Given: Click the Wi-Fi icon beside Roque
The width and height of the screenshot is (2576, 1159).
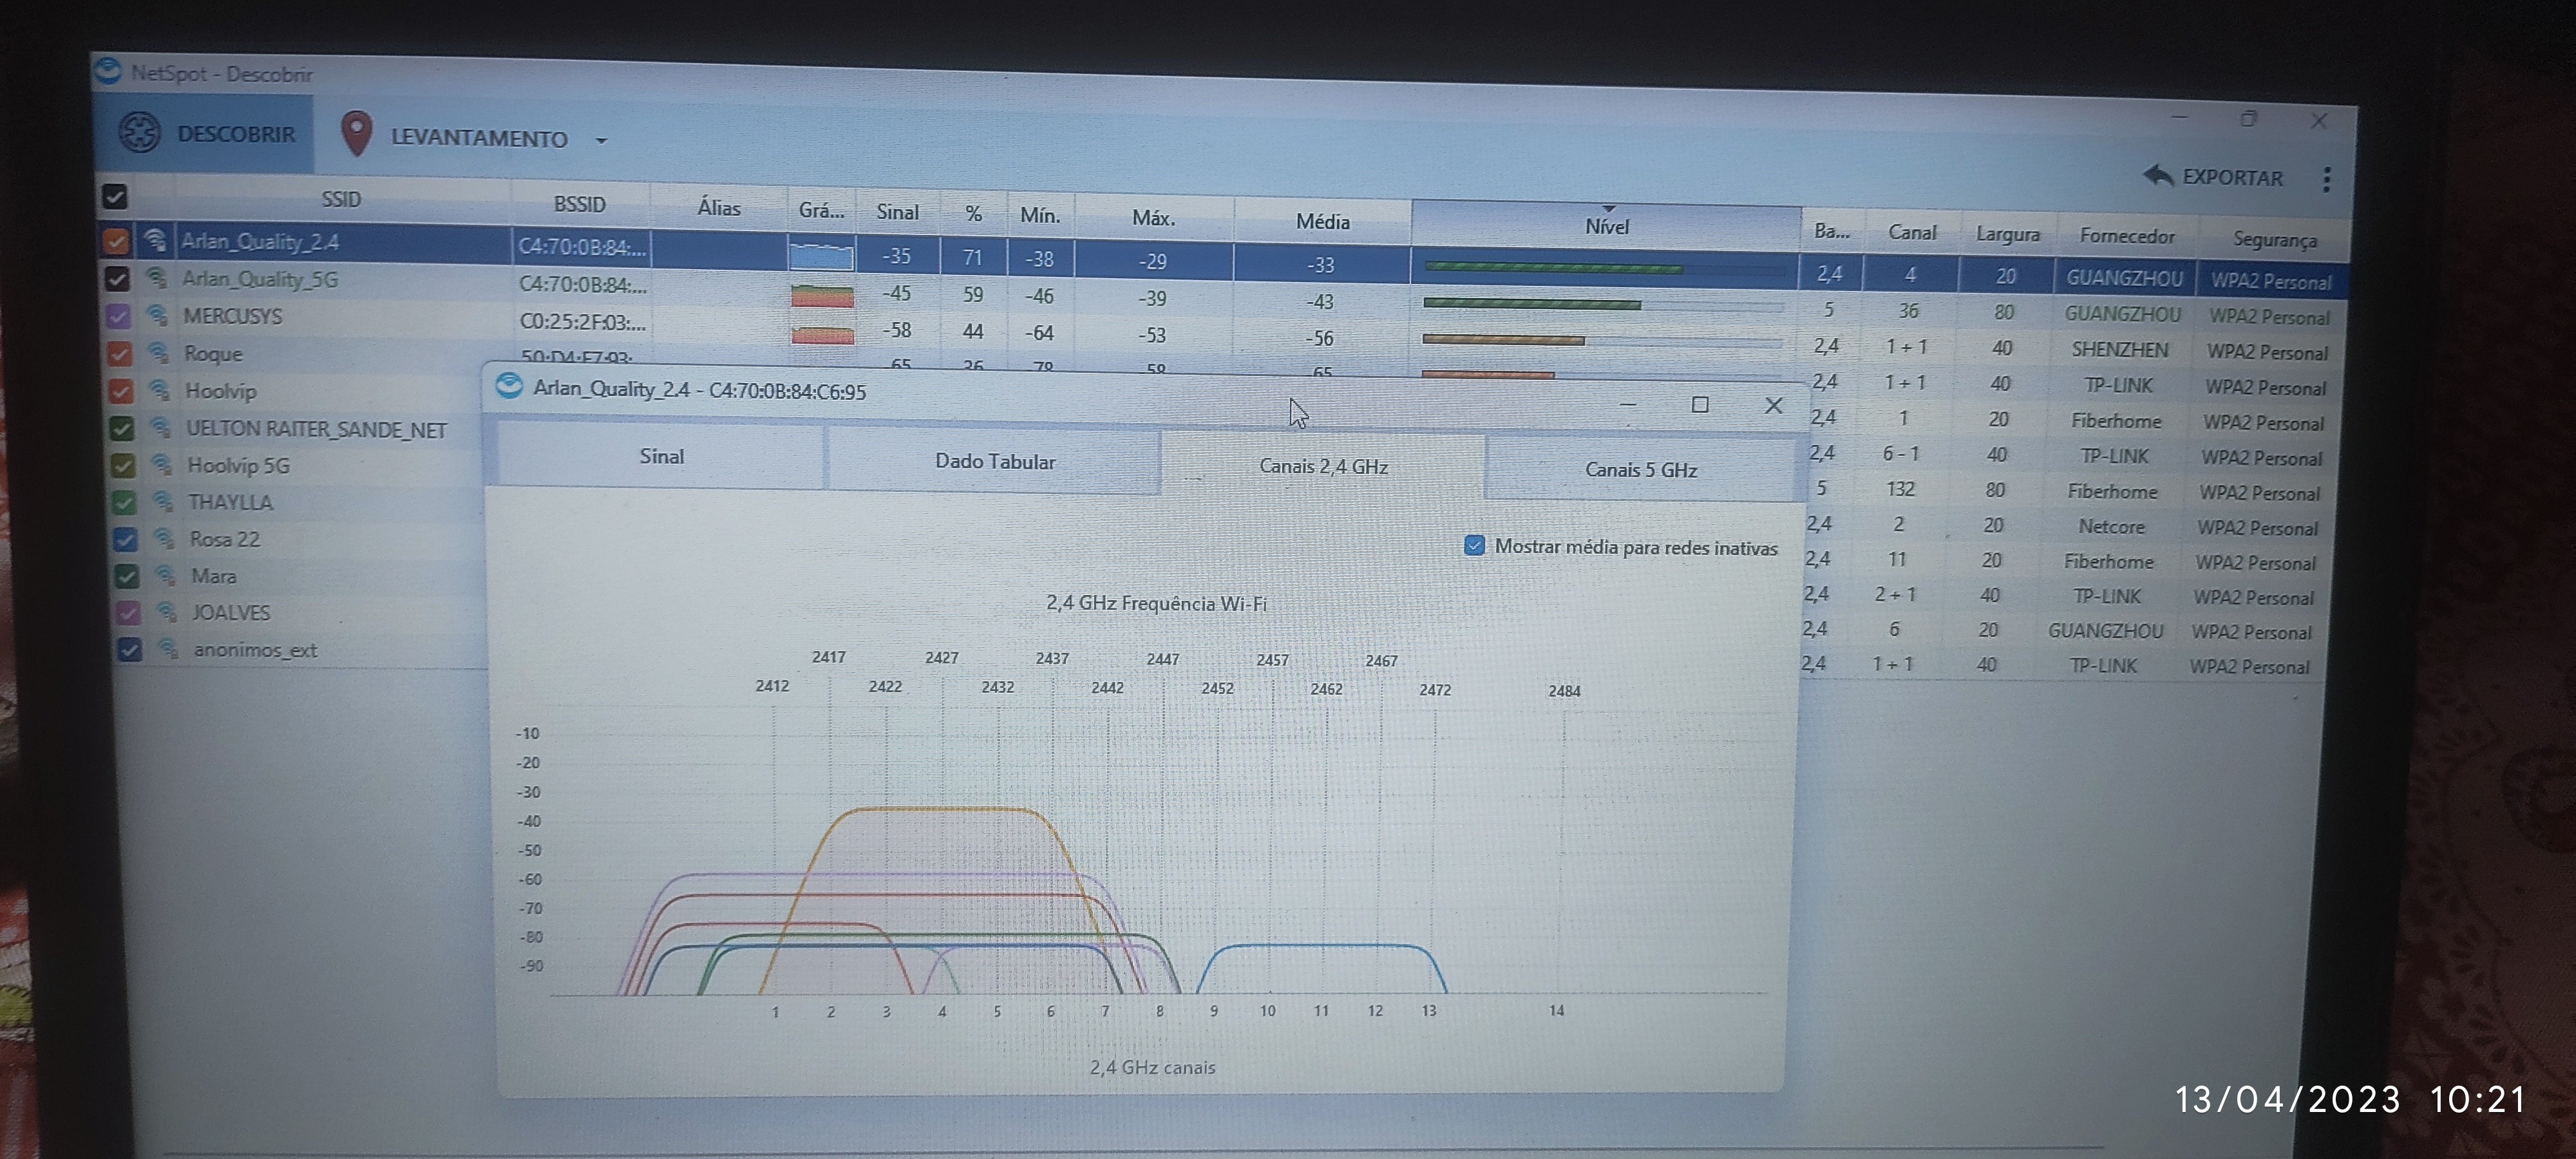Looking at the screenshot, I should [158, 352].
